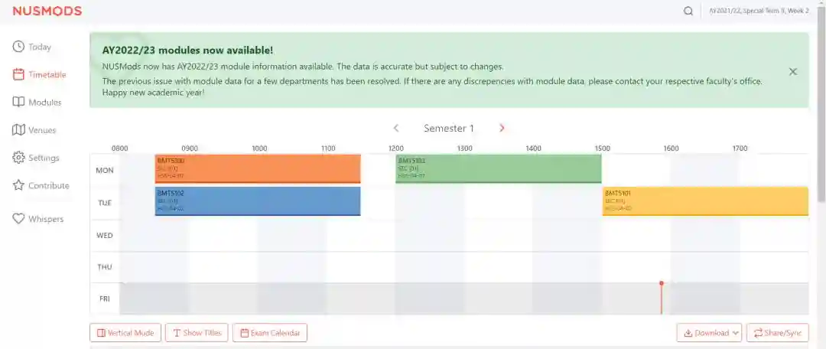Switch to next semester with right chevron
This screenshot has height=349, width=826.
pyautogui.click(x=502, y=128)
